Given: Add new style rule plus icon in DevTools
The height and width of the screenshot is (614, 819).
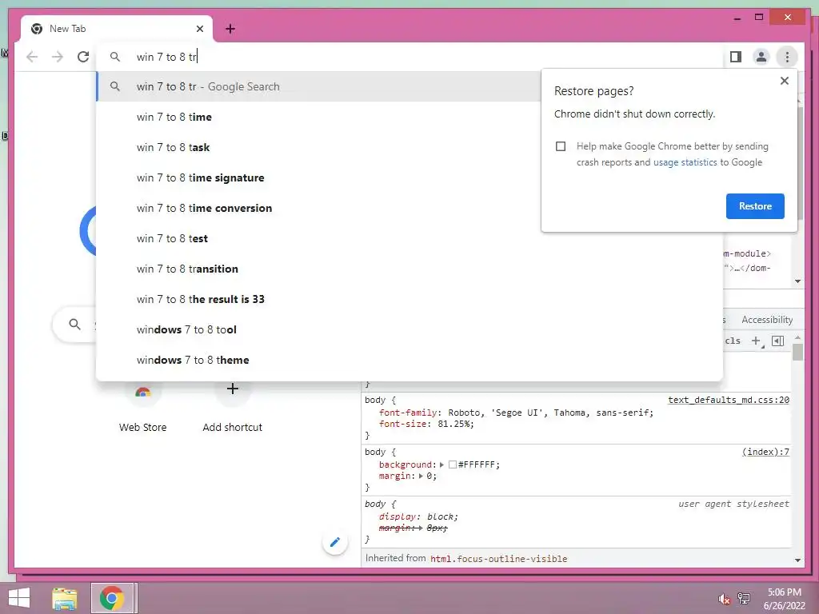Looking at the screenshot, I should click(757, 341).
